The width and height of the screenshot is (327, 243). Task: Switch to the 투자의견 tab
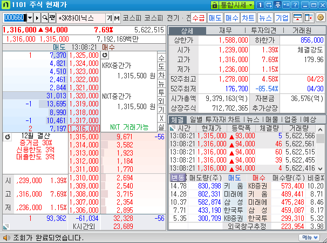coord(264,31)
